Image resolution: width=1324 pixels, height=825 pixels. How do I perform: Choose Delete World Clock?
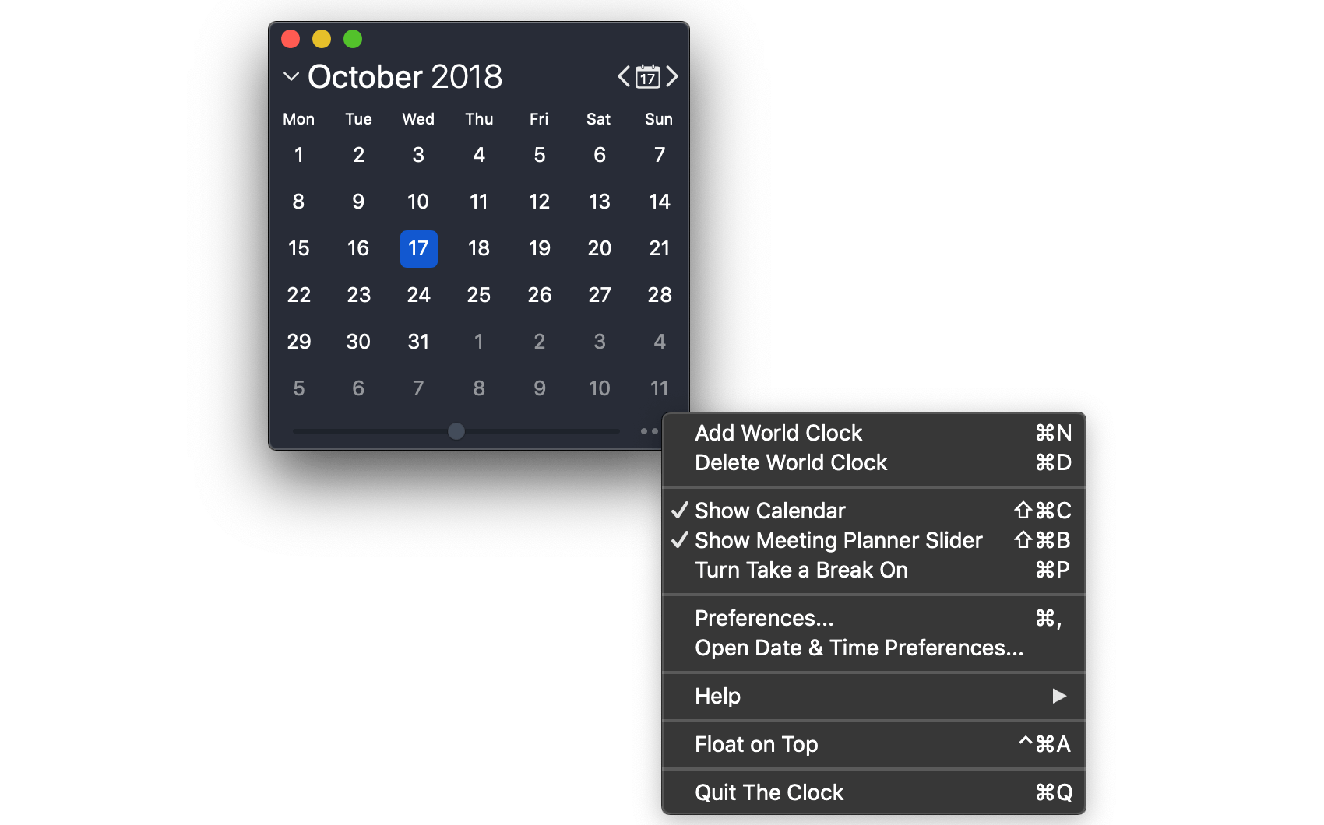coord(791,462)
